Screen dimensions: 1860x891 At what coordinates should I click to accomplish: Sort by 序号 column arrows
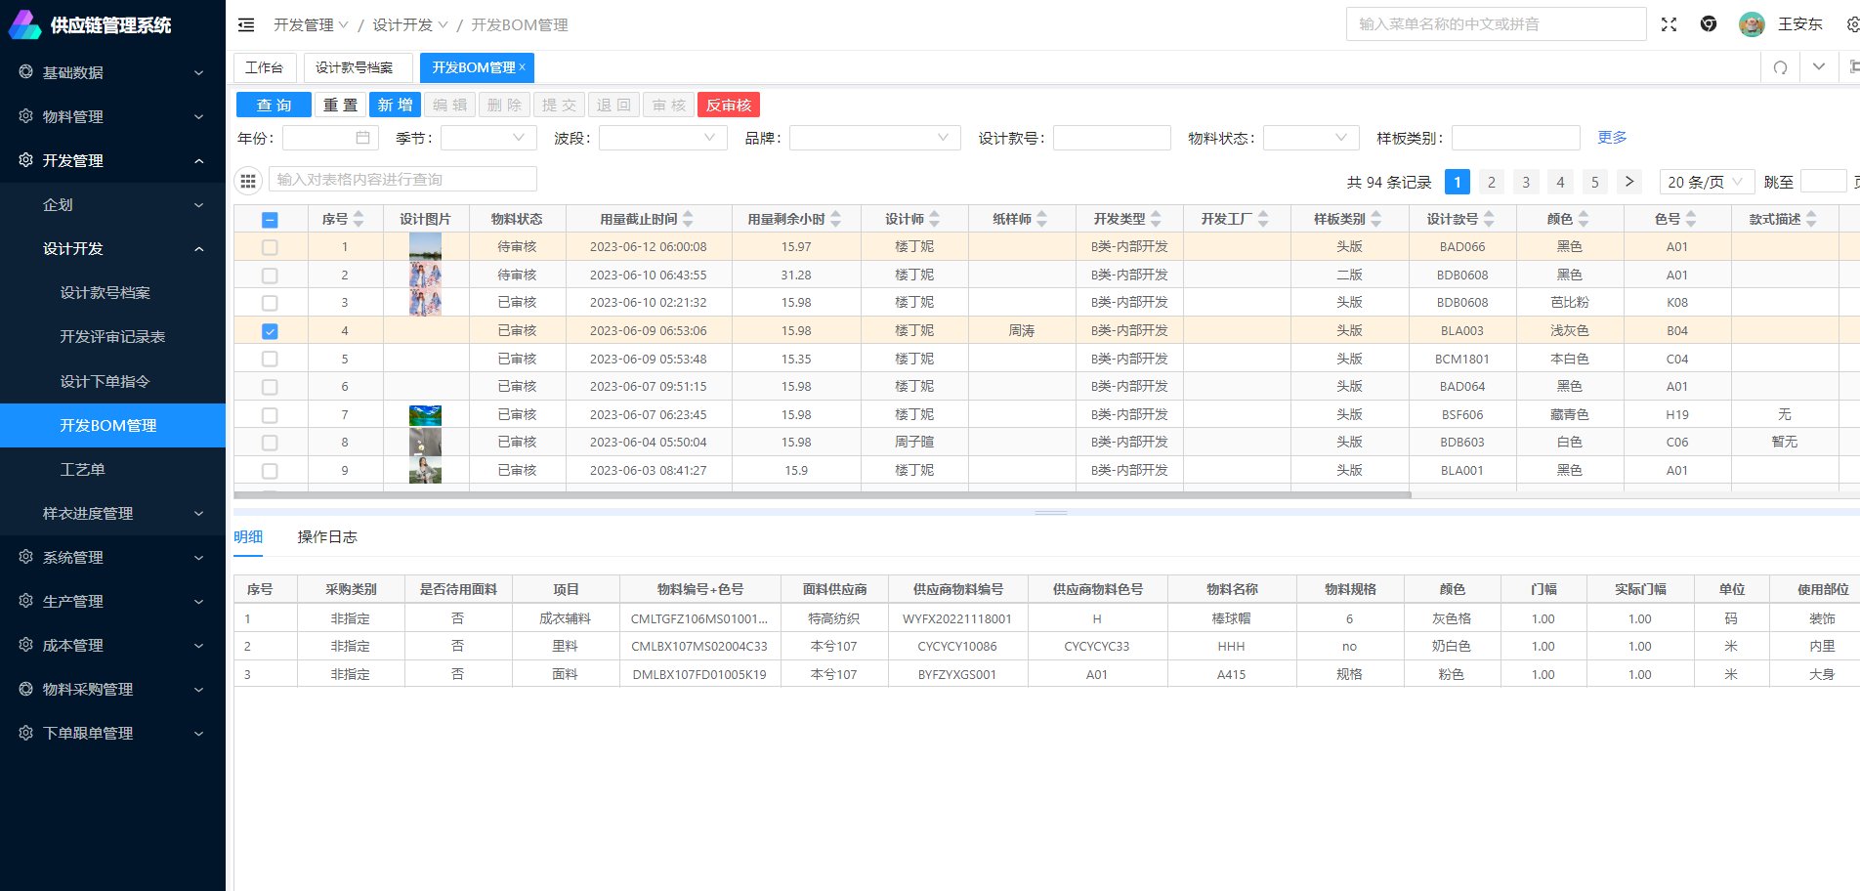click(x=359, y=219)
